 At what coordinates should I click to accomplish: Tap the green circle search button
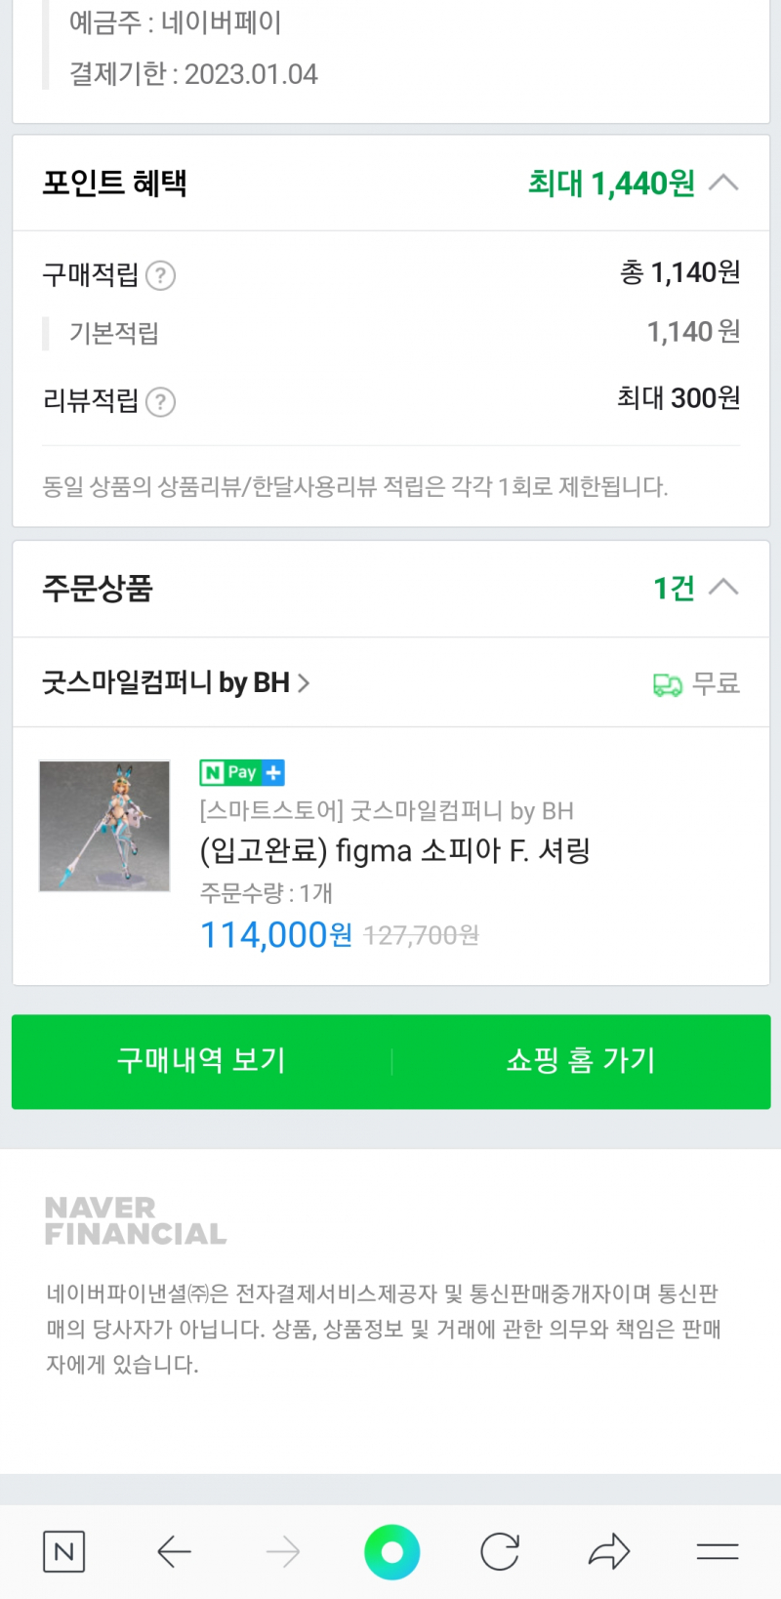point(391,1551)
